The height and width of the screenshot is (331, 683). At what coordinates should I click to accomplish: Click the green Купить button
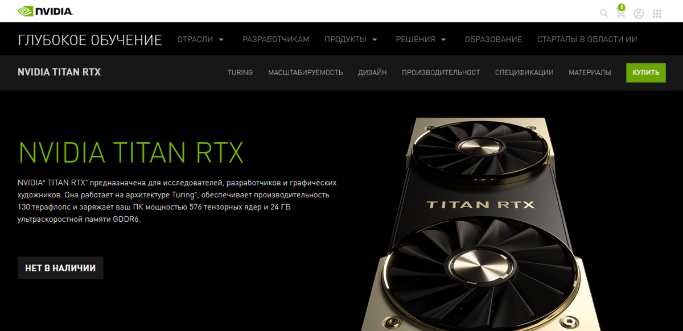(x=646, y=72)
